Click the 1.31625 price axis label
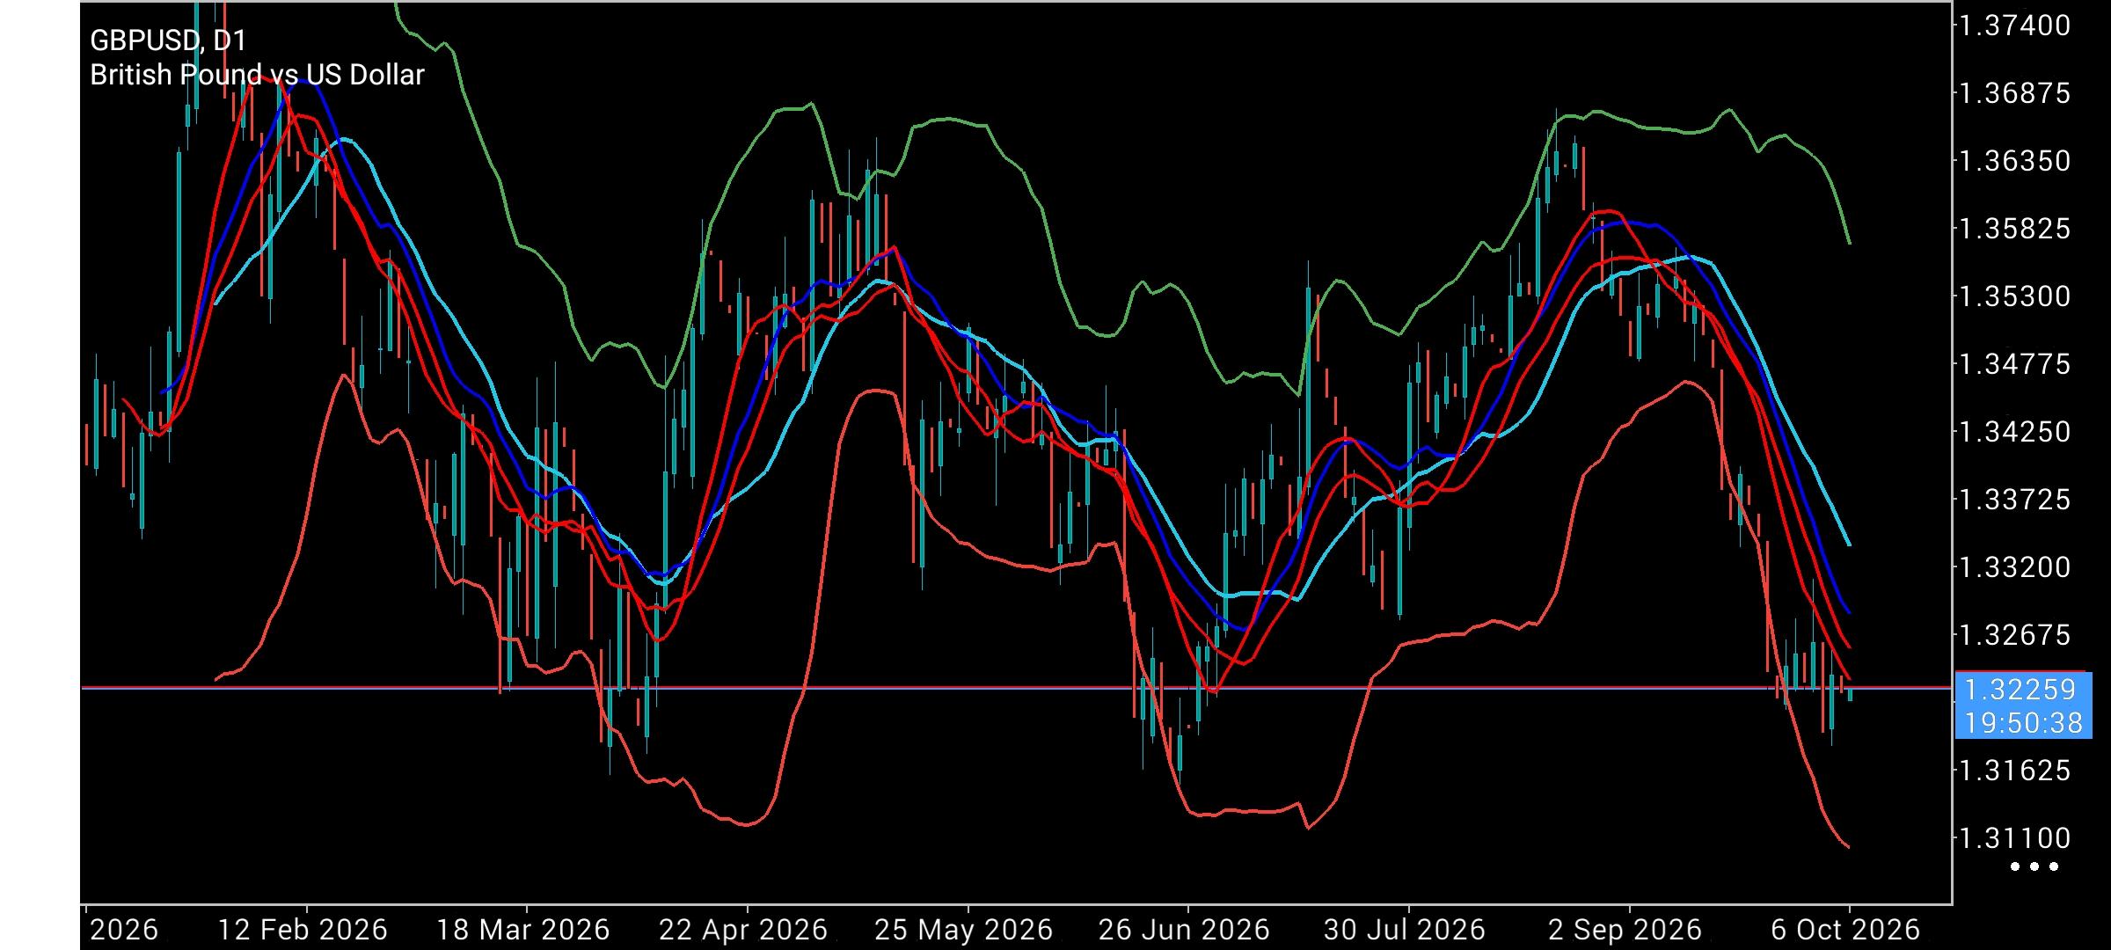Image resolution: width=2111 pixels, height=950 pixels. point(2015,771)
